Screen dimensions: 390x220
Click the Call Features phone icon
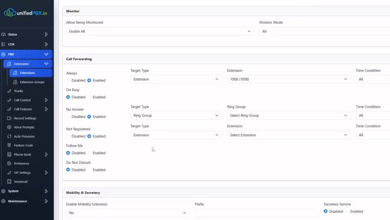coord(9,109)
